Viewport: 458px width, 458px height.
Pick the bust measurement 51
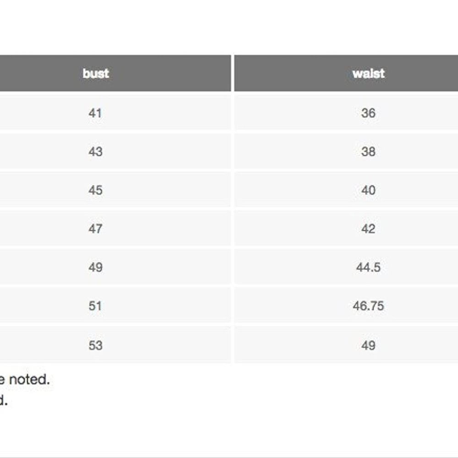(95, 305)
